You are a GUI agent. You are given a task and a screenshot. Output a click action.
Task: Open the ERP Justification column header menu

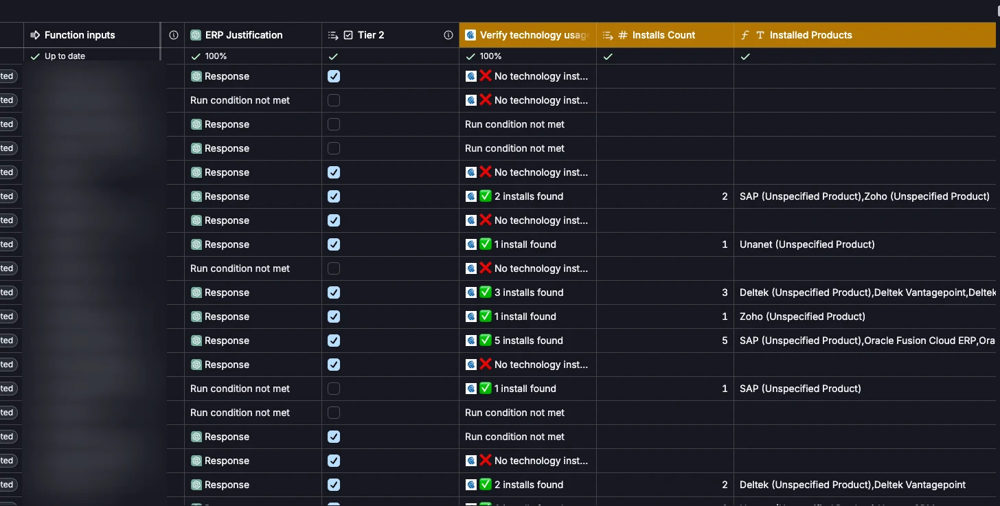(x=253, y=35)
